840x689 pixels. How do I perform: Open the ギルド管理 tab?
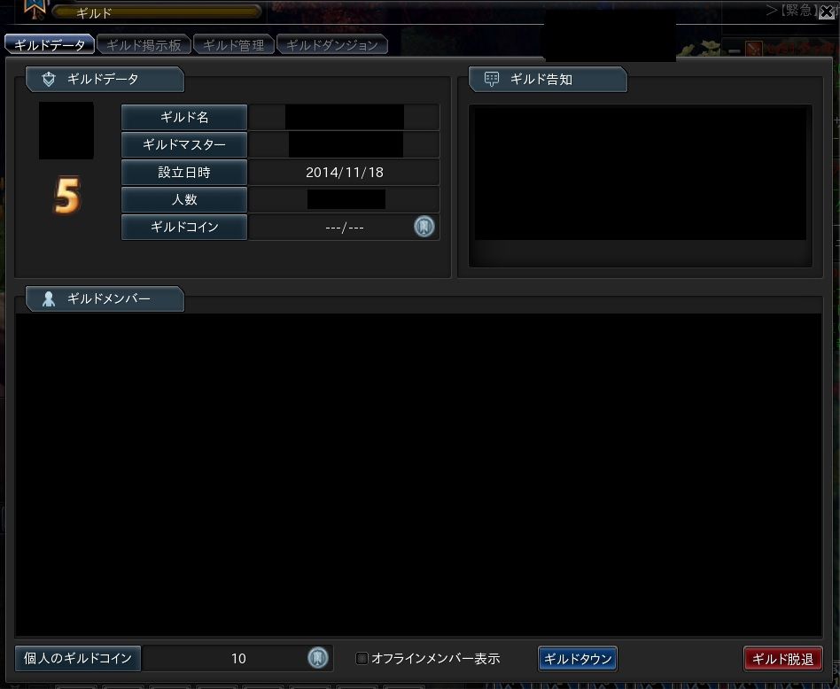(x=234, y=45)
